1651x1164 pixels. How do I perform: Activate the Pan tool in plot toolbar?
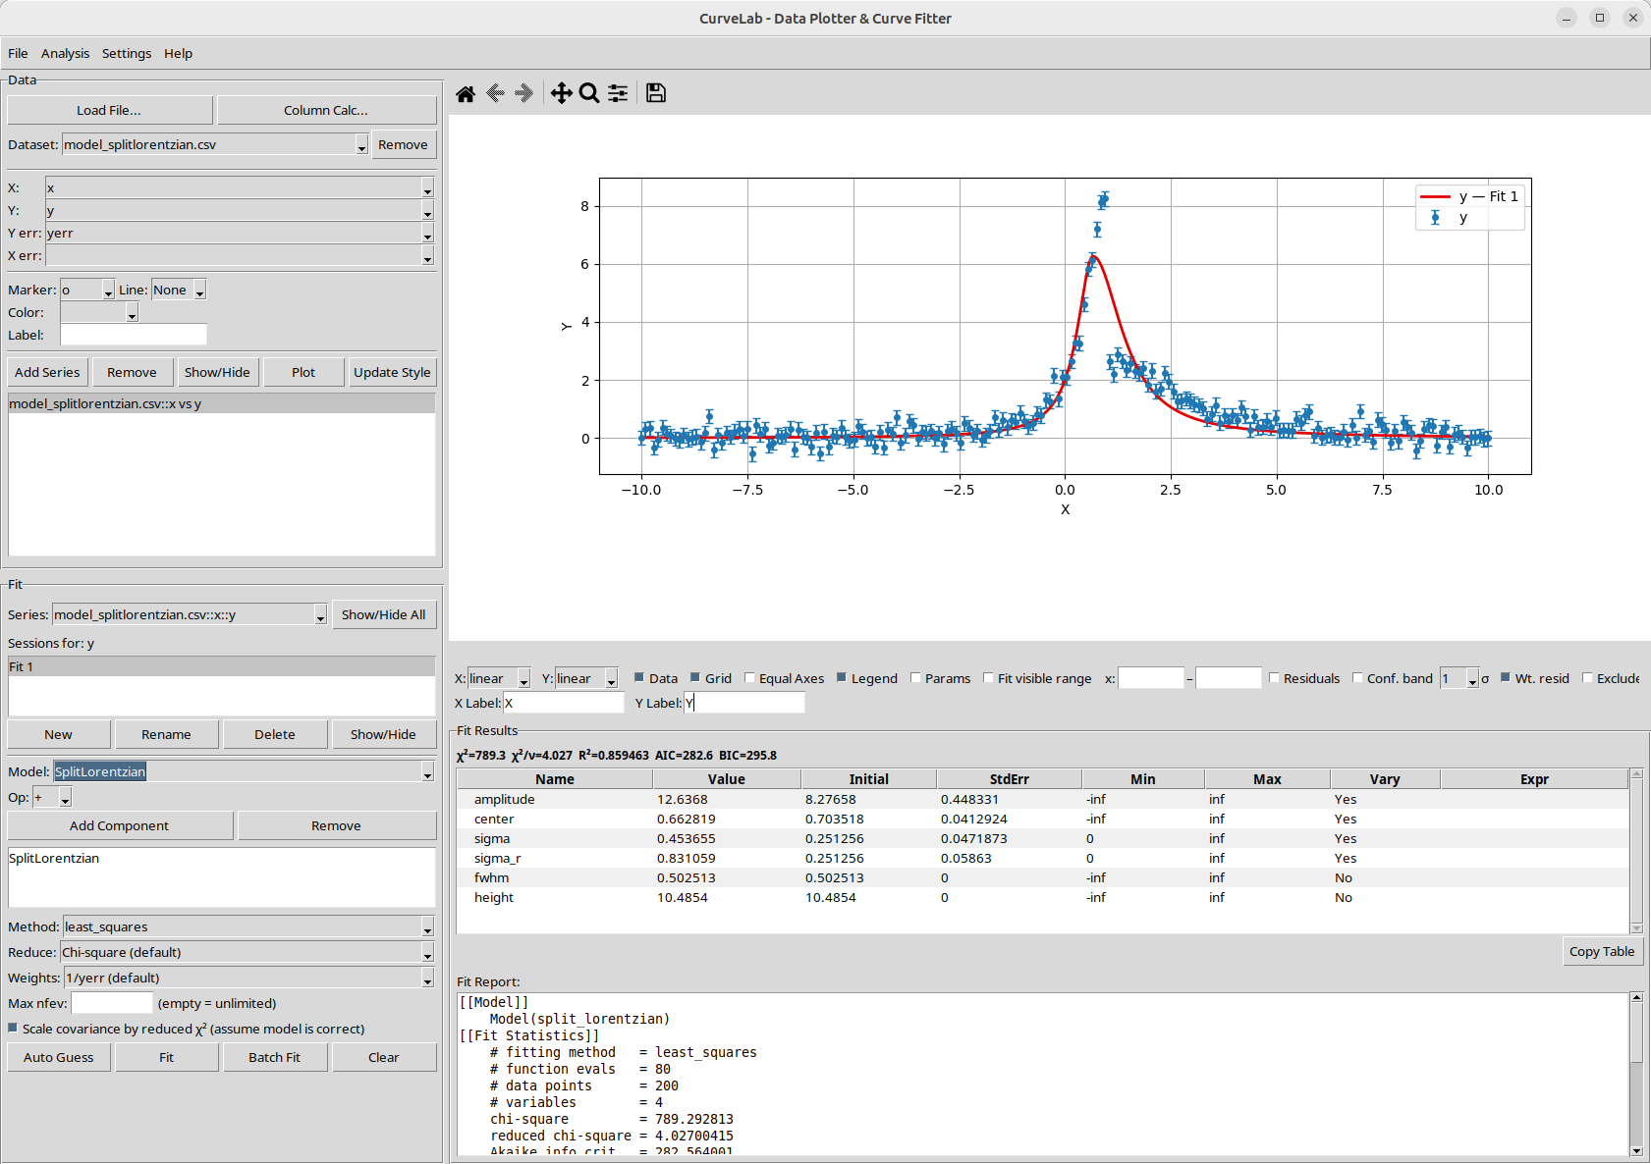point(561,93)
